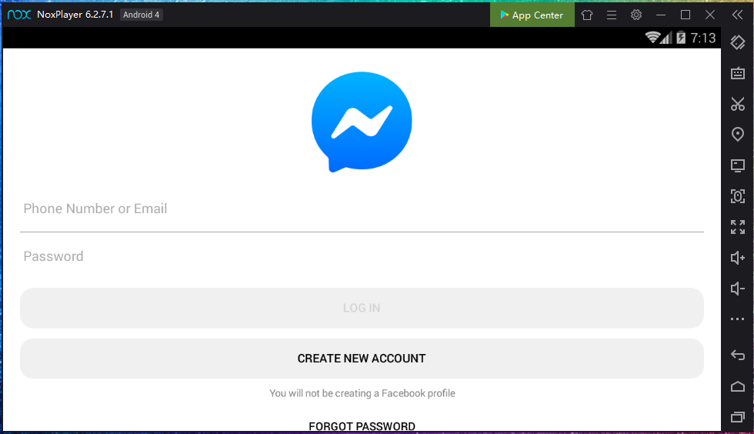Show more sidebar tools with three dots
754x434 pixels.
(738, 319)
